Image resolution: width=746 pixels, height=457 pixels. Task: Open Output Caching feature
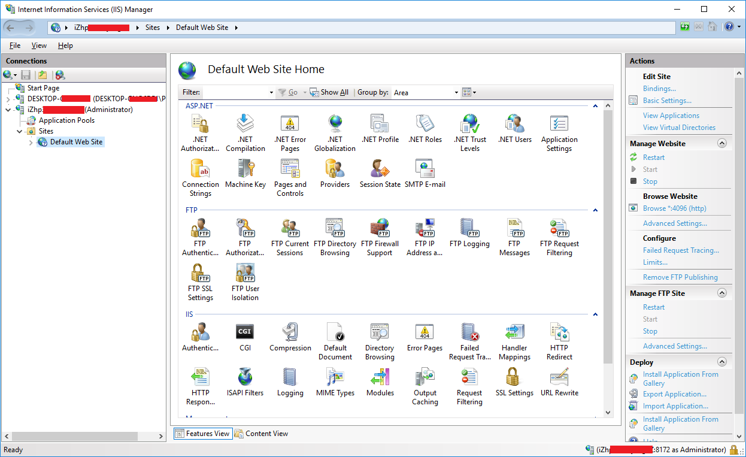click(424, 386)
